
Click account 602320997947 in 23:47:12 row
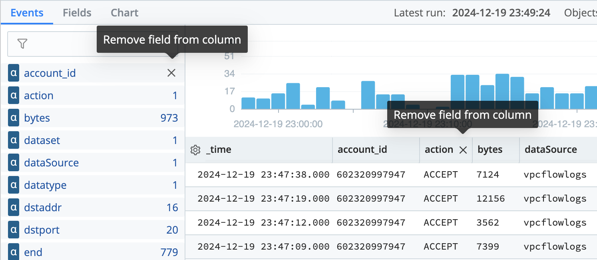(371, 222)
